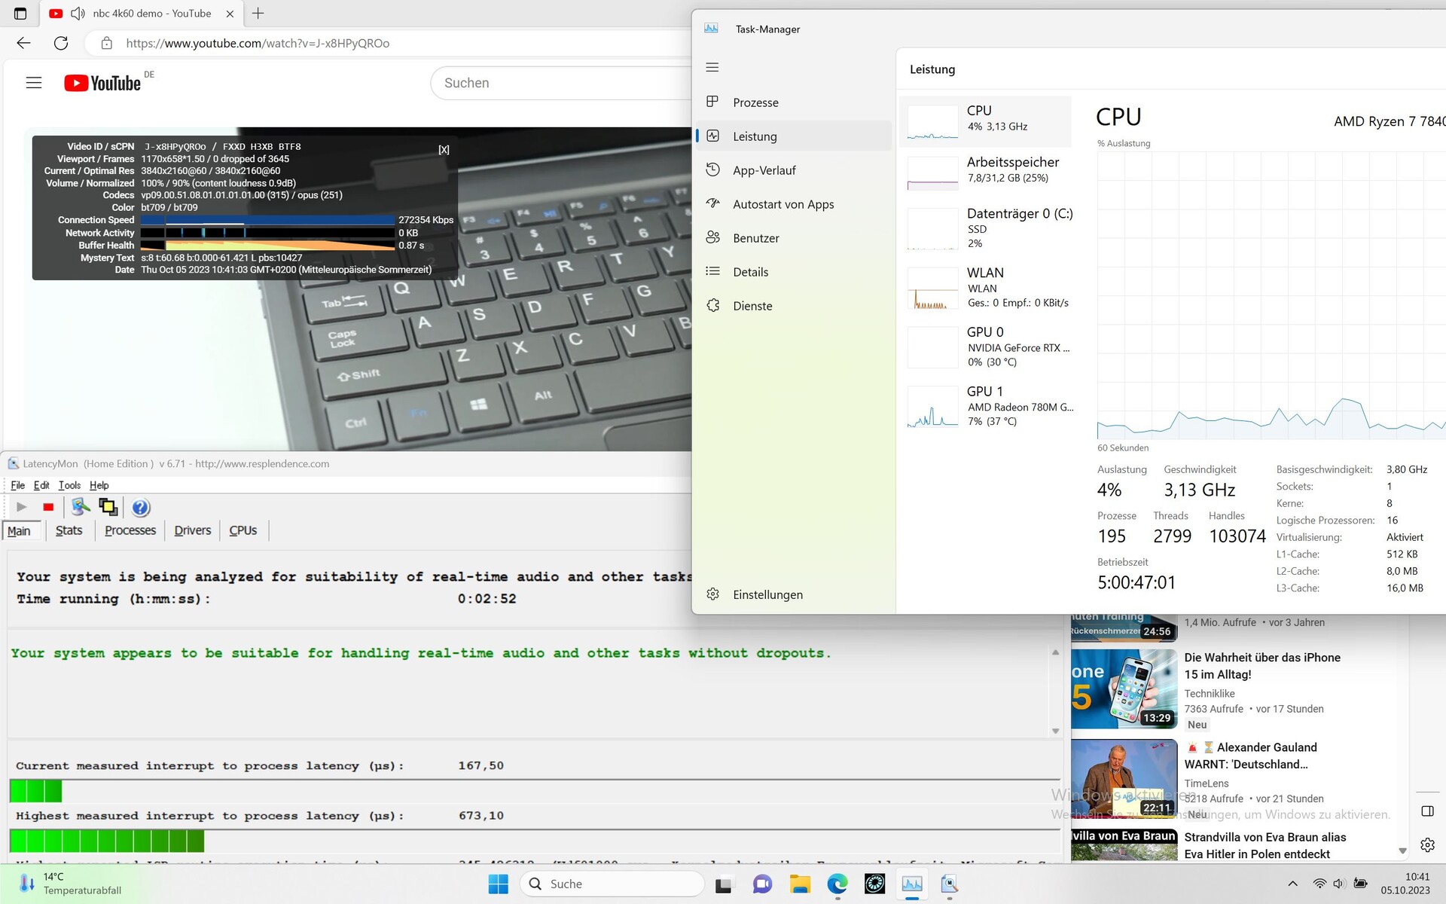Open Autostart von Apps page
The height and width of the screenshot is (904, 1446).
tap(794, 204)
